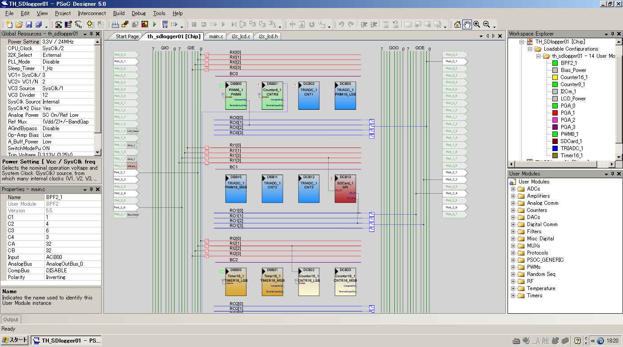
Task: Expand the Amplifiers folder
Action: pyautogui.click(x=513, y=196)
